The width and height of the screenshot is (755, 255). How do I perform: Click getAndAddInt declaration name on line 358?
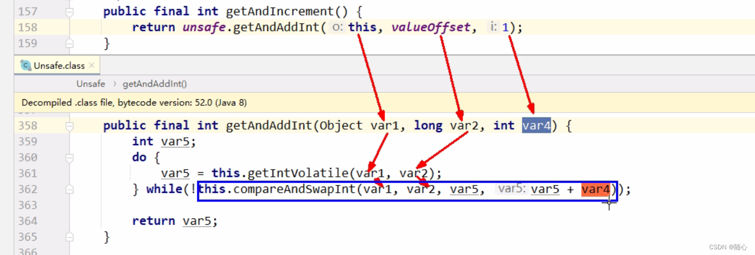(x=269, y=125)
